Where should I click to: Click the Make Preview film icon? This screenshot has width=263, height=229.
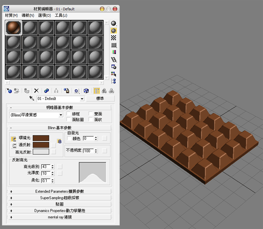[114, 59]
